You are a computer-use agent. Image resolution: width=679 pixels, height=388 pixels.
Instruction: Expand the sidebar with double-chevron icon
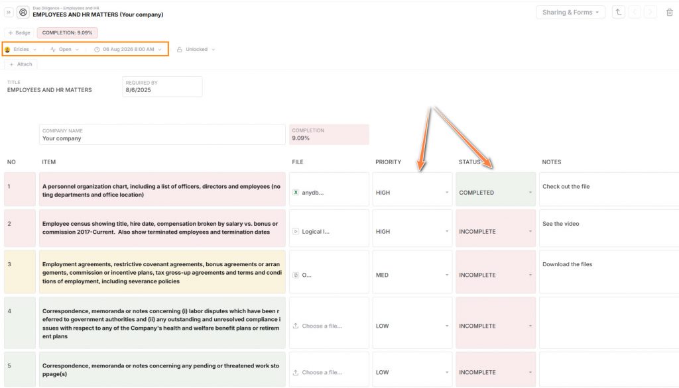tap(9, 12)
